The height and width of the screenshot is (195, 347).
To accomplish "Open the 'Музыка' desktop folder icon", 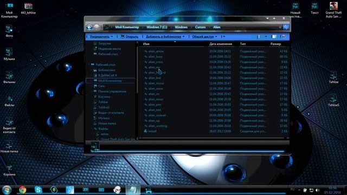I will coord(9,54).
